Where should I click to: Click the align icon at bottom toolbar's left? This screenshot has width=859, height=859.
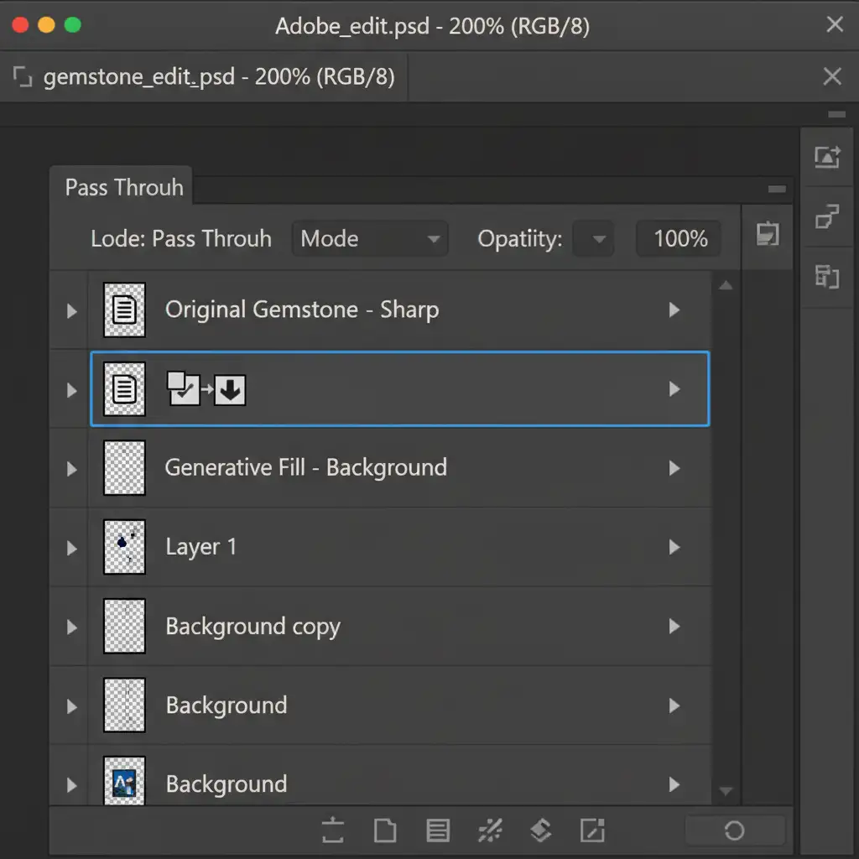333,830
